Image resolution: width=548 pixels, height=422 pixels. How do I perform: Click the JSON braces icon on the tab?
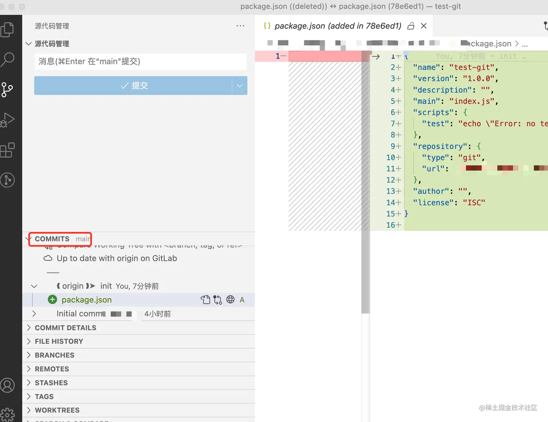(x=267, y=26)
